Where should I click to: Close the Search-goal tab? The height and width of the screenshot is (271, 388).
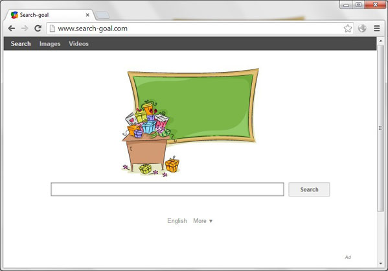87,15
